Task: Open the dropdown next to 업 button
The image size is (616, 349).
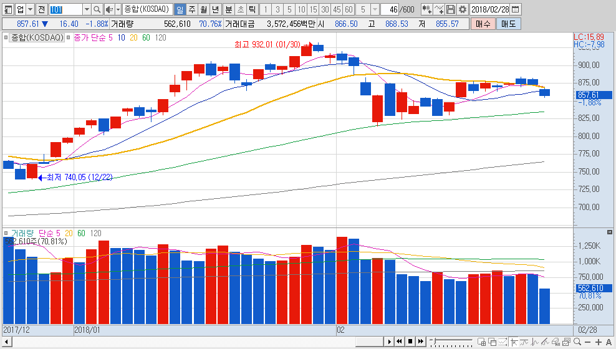Action: 31,9
